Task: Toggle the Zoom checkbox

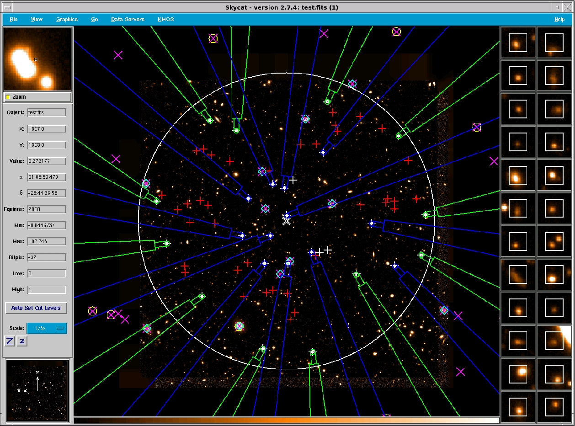Action: 8,97
